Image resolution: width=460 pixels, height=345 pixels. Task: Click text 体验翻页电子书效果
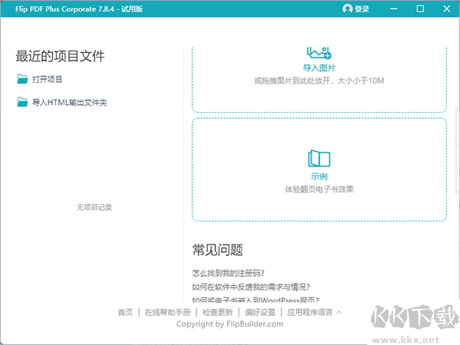click(x=319, y=189)
